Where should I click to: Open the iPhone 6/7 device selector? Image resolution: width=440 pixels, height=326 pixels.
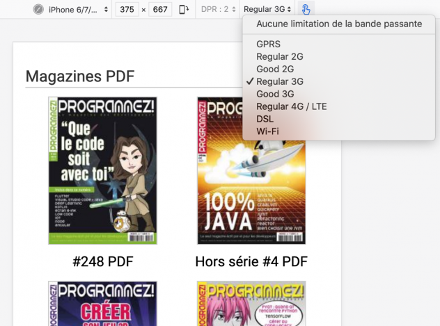[x=78, y=10]
